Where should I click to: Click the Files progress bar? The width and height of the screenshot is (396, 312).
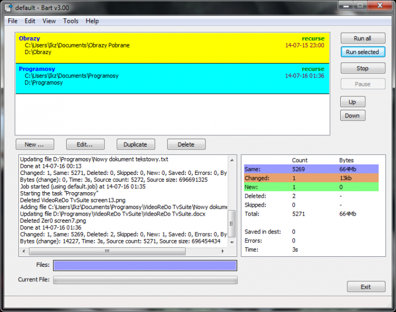145,266
